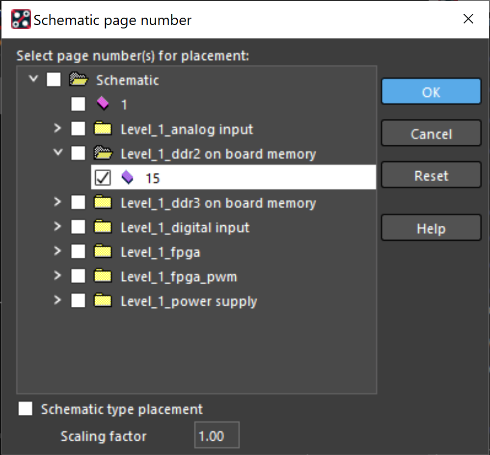Click the Level_1_power supply folder icon
490x455 pixels.
tap(103, 300)
